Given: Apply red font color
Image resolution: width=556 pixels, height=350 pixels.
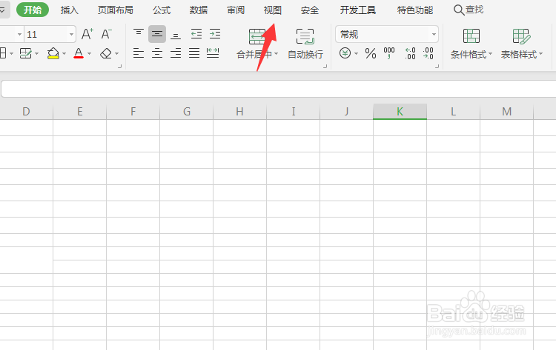Looking at the screenshot, I should click(x=79, y=53).
